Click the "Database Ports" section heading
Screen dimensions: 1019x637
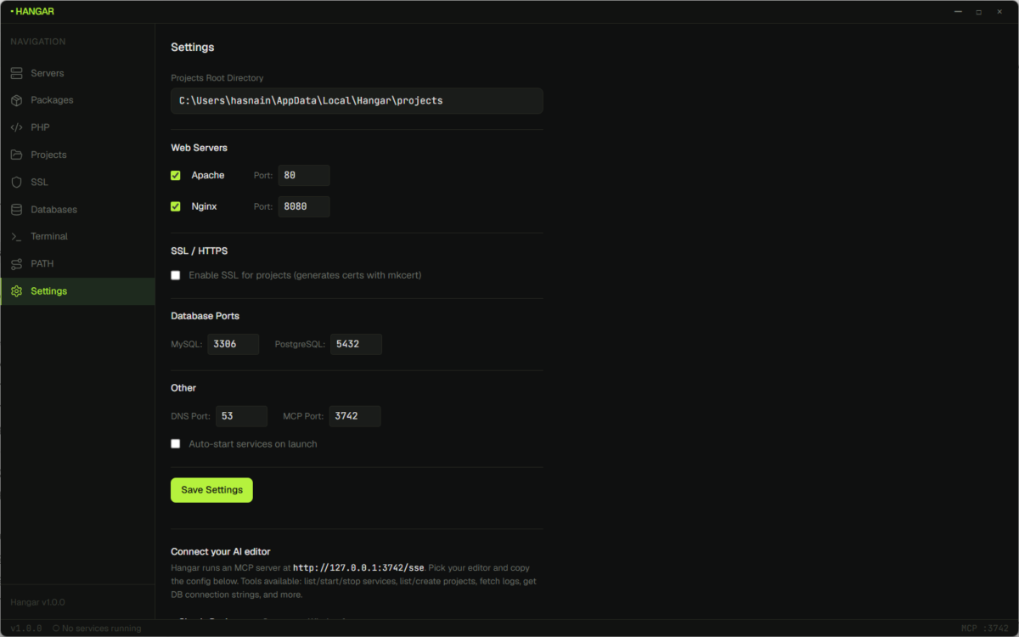[x=205, y=316]
